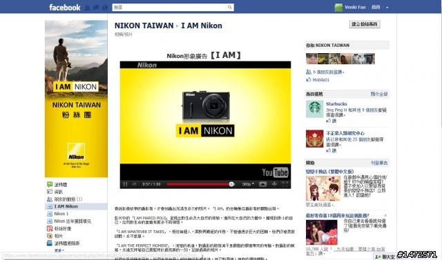Open notifications globe icon
Image resolution: width=442 pixels, height=260 pixels.
105,8
